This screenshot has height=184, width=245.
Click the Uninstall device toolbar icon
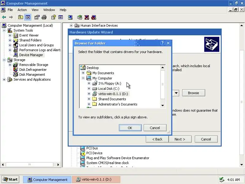pos(87,17)
